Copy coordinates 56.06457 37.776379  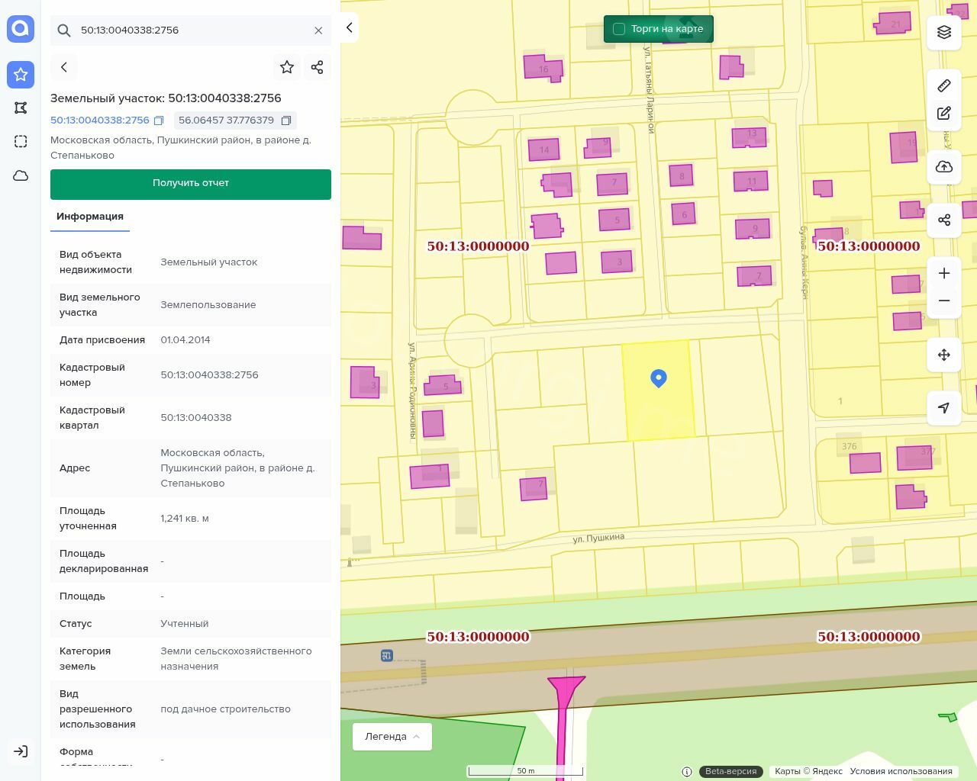pos(286,121)
